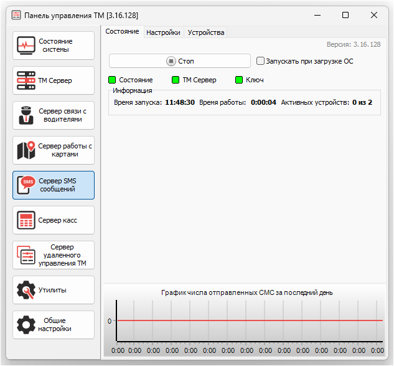
Task: Click the gear icon for Общие настройки
Action: click(26, 325)
